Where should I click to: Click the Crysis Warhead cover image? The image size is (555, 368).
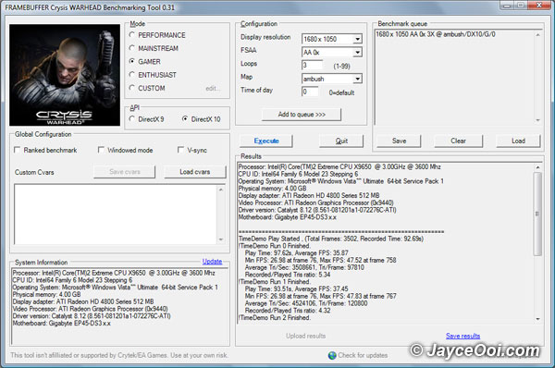[65, 75]
